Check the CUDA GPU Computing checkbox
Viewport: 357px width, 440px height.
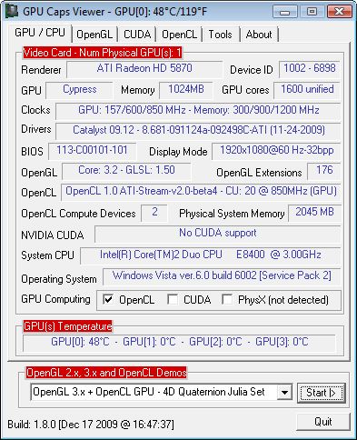click(173, 300)
